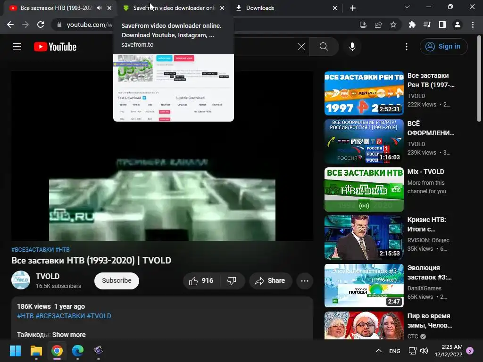Mute the YouTube tab audio icon
483x362 pixels.
tap(99, 8)
